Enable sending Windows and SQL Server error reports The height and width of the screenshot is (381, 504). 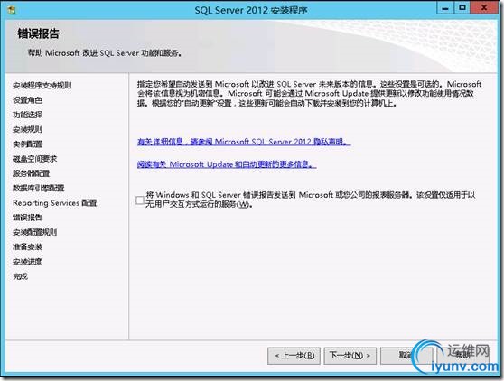140,200
